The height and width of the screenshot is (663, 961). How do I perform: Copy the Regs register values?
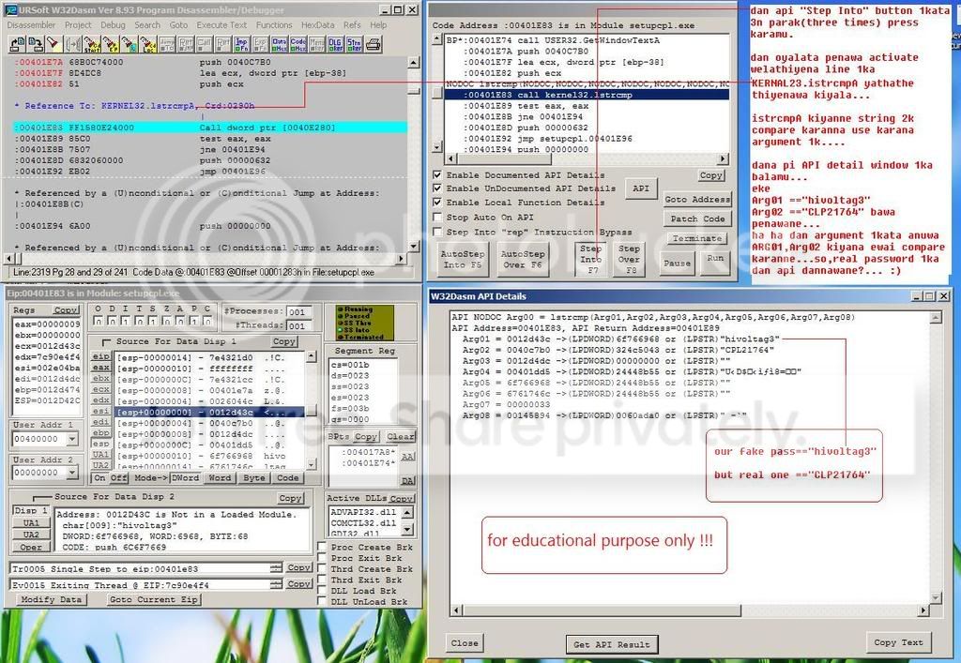(66, 310)
